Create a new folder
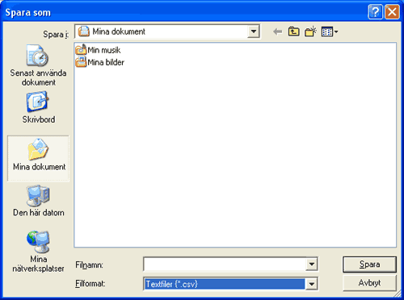 pyautogui.click(x=310, y=31)
